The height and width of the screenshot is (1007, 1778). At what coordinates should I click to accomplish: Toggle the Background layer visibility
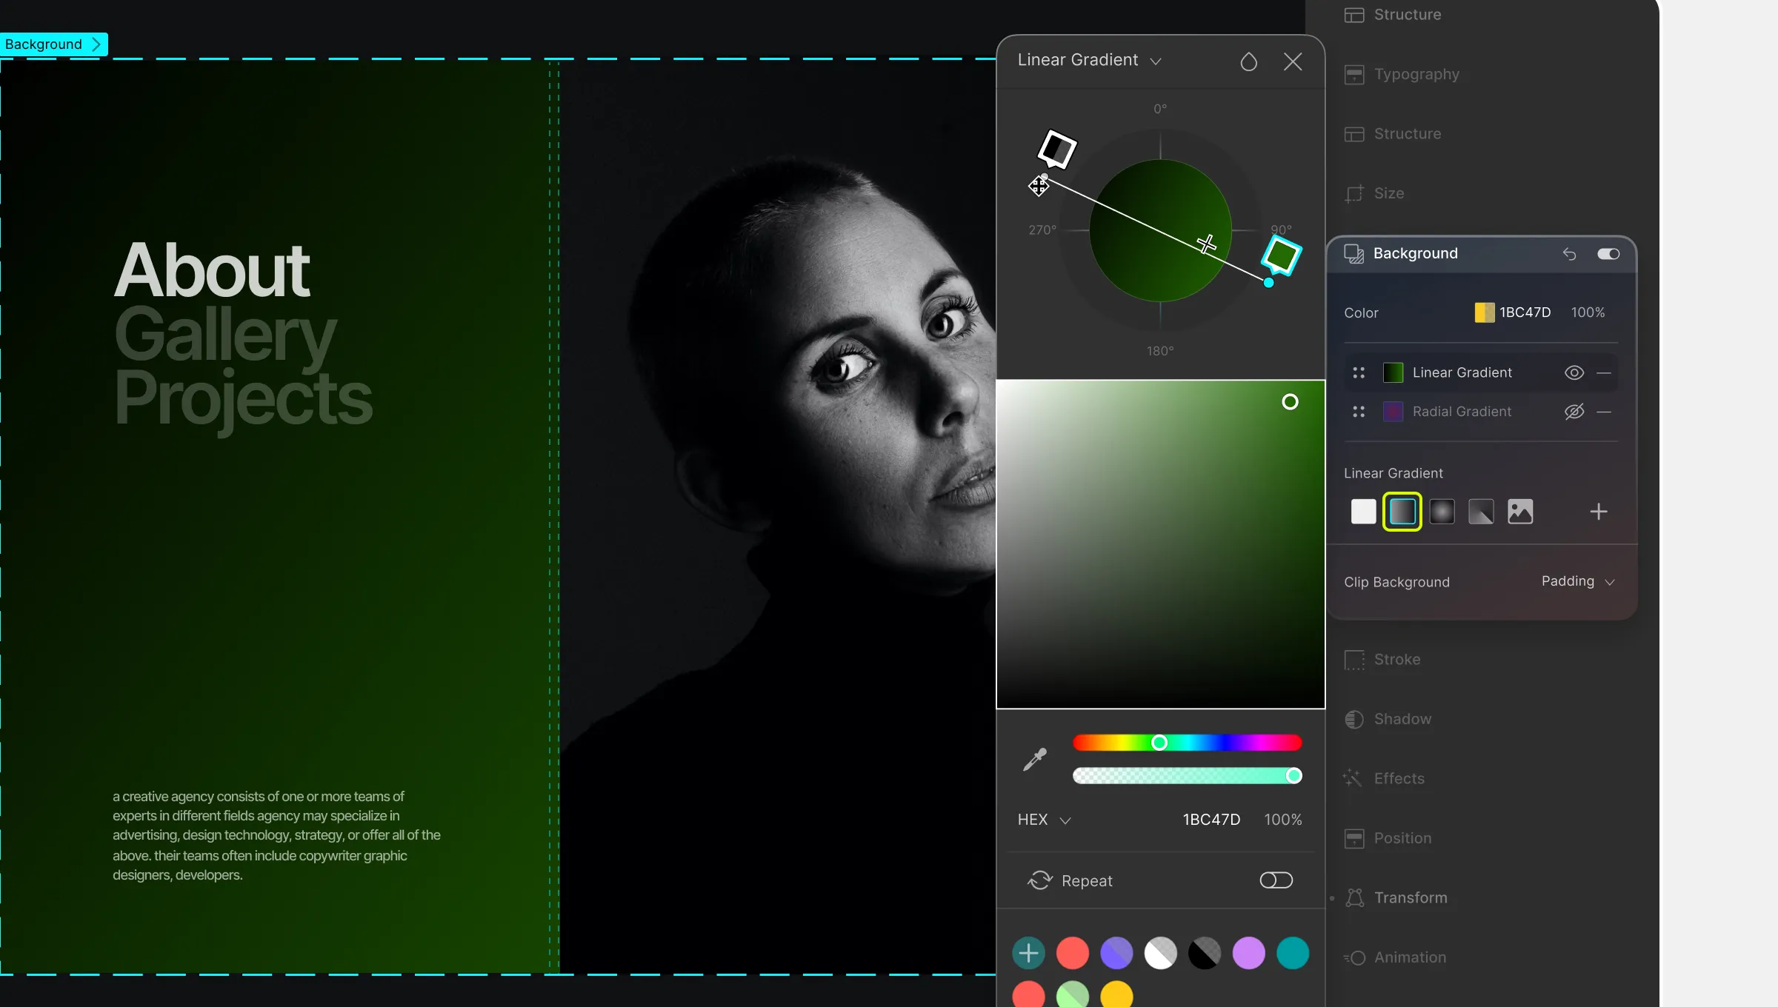coord(1610,254)
